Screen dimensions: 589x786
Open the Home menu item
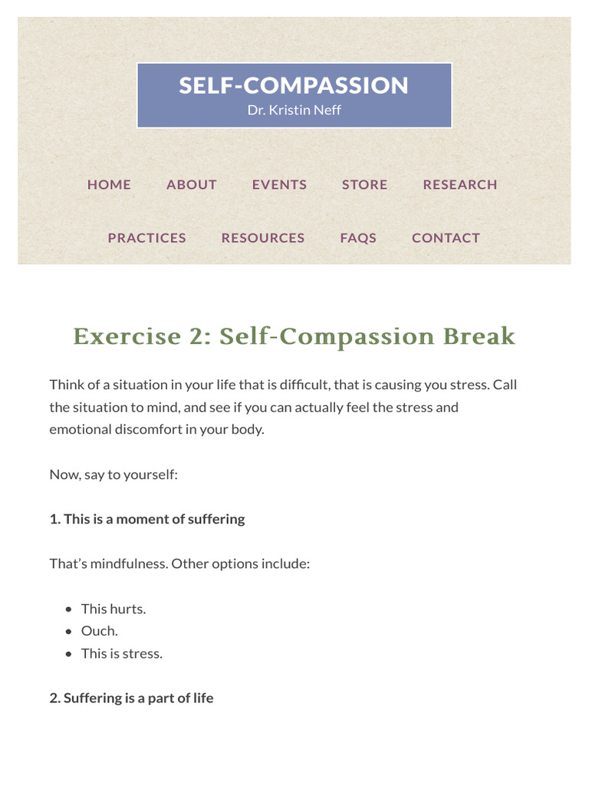pos(109,184)
